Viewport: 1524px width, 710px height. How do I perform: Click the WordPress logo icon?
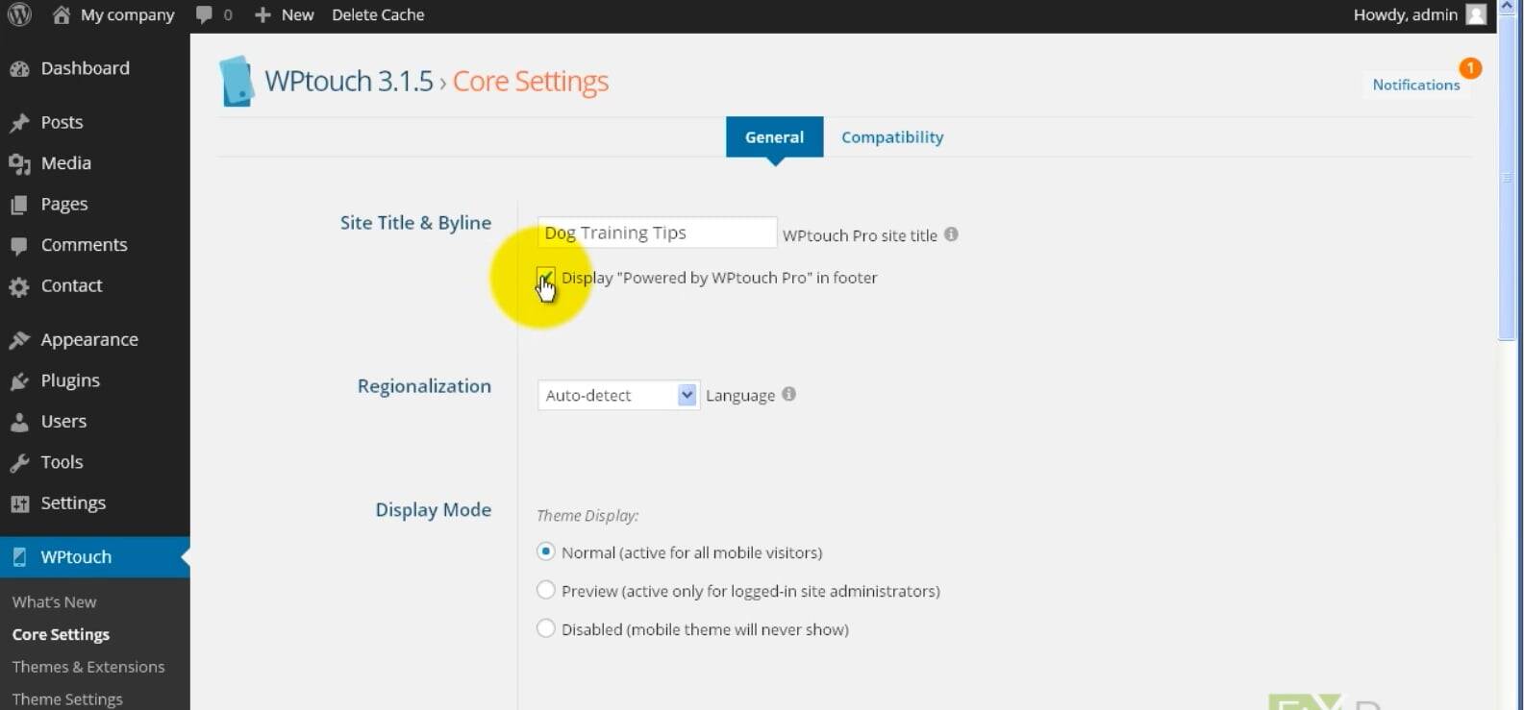tap(19, 14)
